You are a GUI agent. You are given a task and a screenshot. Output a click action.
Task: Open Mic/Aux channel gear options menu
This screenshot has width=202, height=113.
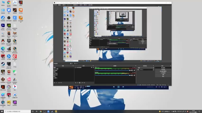point(134,70)
